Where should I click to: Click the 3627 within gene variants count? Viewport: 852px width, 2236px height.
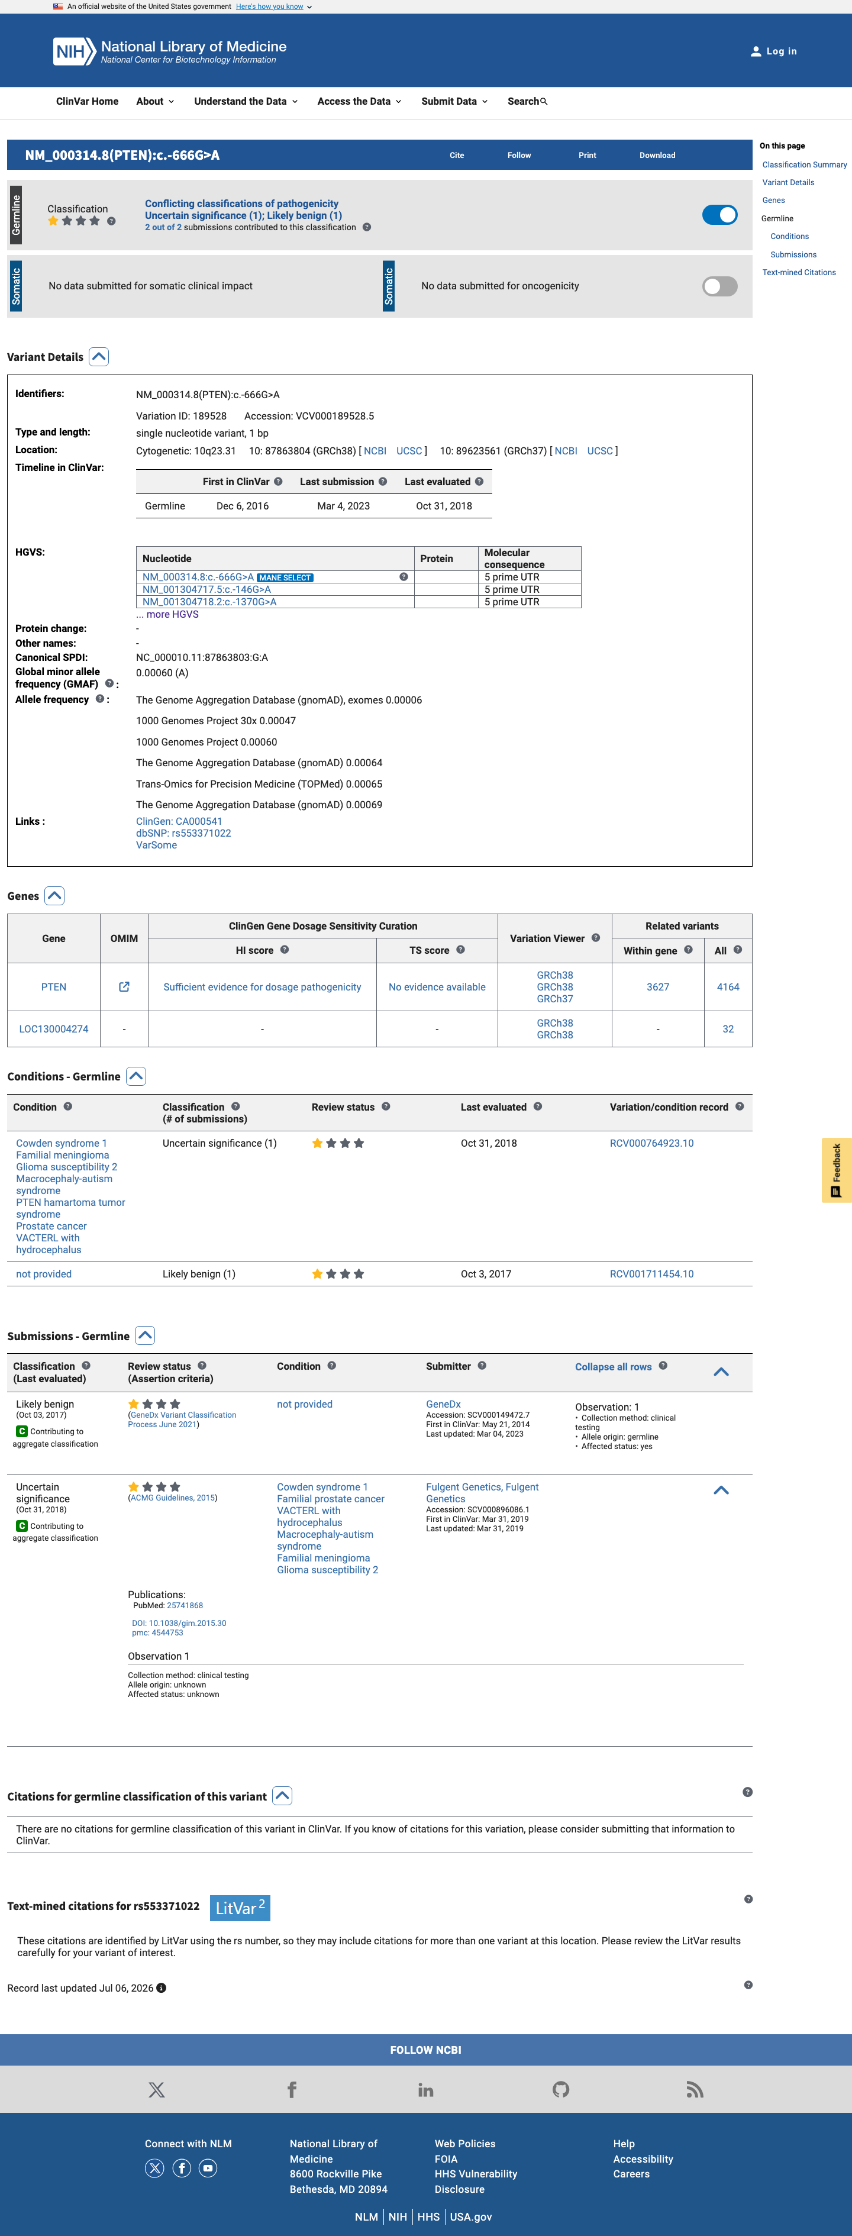[658, 987]
